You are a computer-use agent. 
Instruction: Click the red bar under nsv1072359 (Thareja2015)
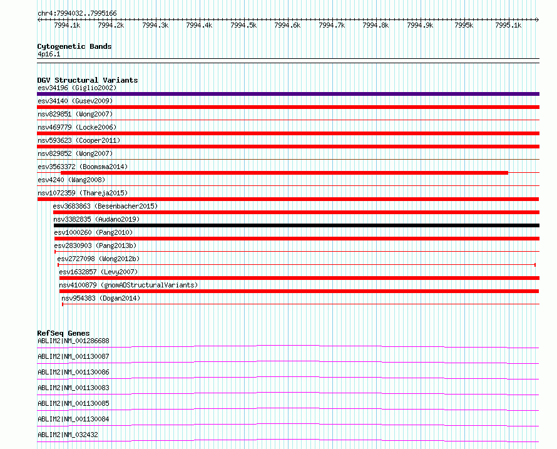(x=288, y=199)
